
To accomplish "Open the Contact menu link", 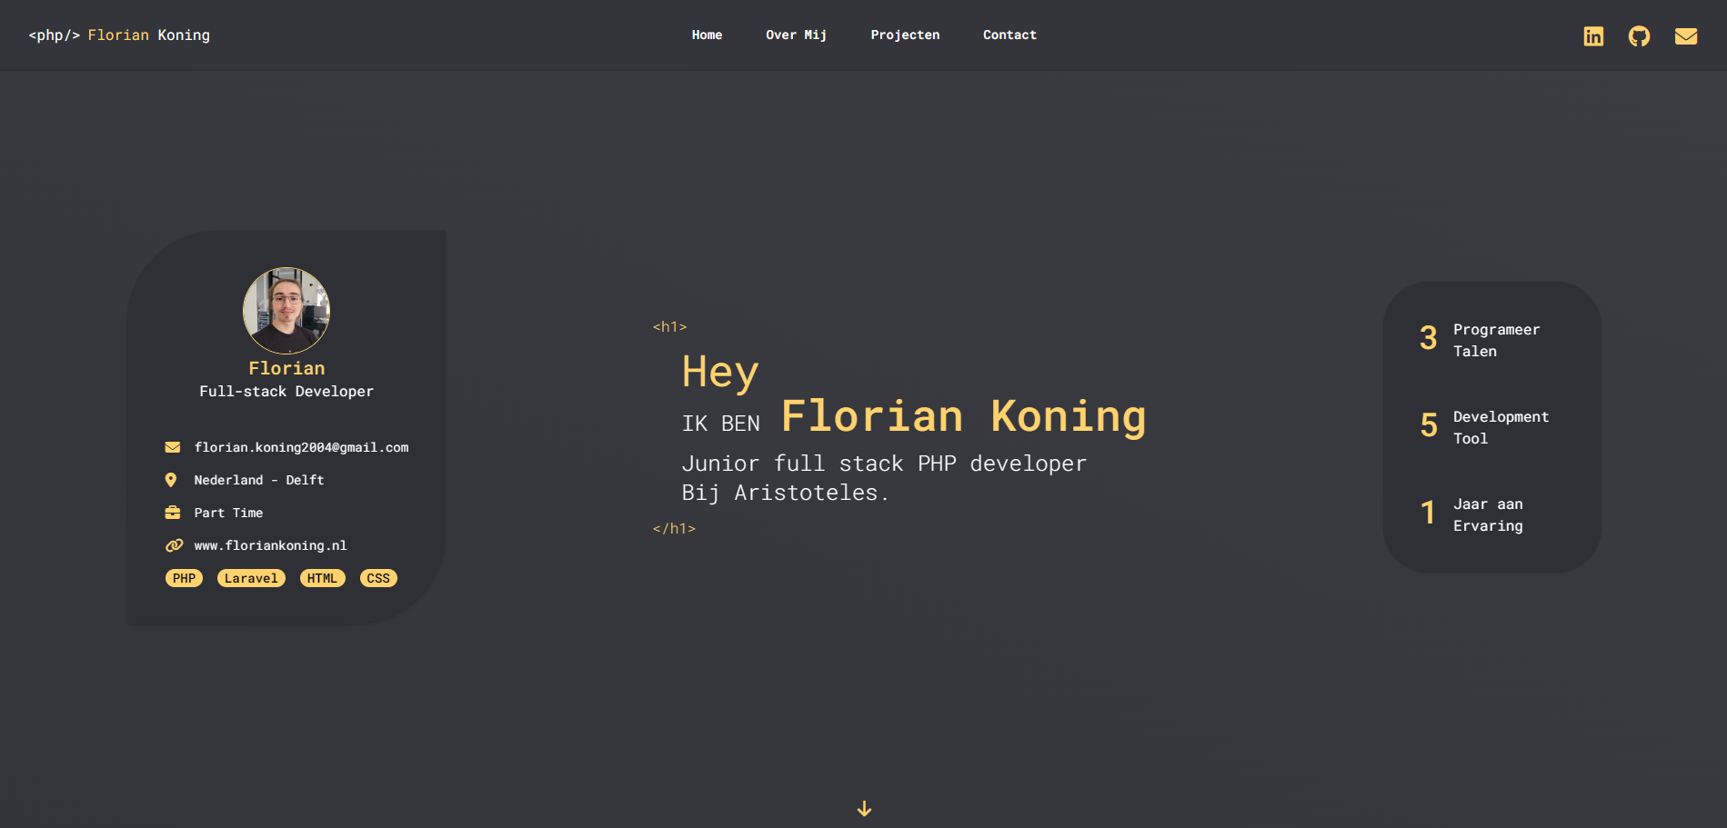I will [x=1009, y=35].
